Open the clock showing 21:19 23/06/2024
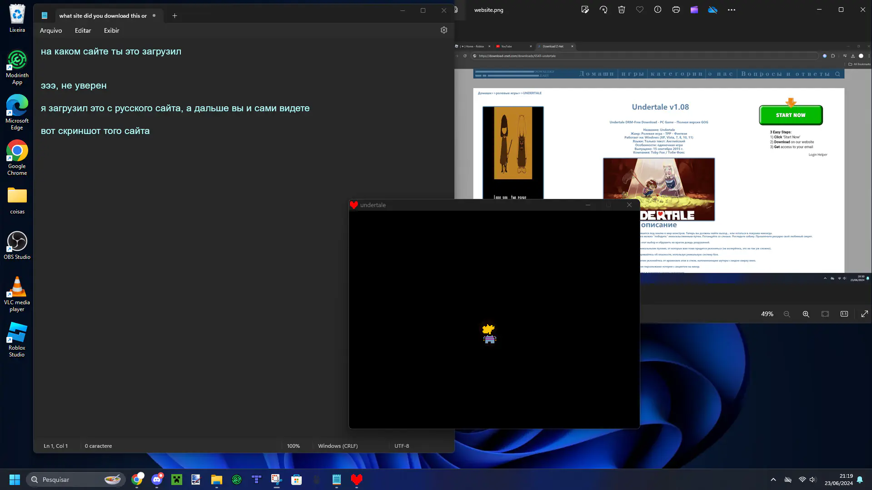Viewport: 872px width, 490px height. click(x=839, y=480)
